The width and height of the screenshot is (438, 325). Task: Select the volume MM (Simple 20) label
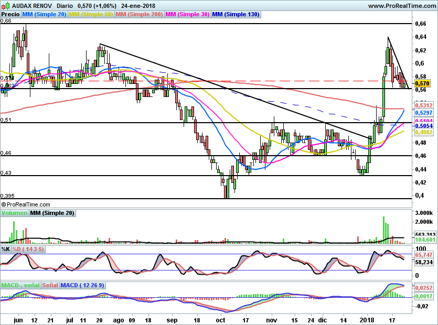click(x=52, y=213)
